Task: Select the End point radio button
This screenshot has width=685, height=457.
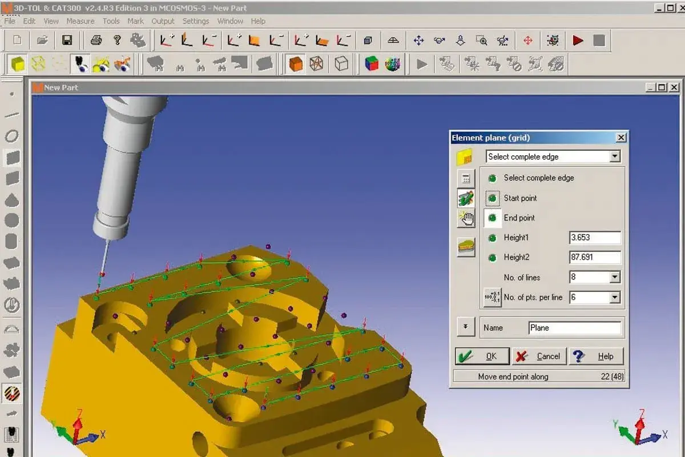Action: pyautogui.click(x=492, y=218)
